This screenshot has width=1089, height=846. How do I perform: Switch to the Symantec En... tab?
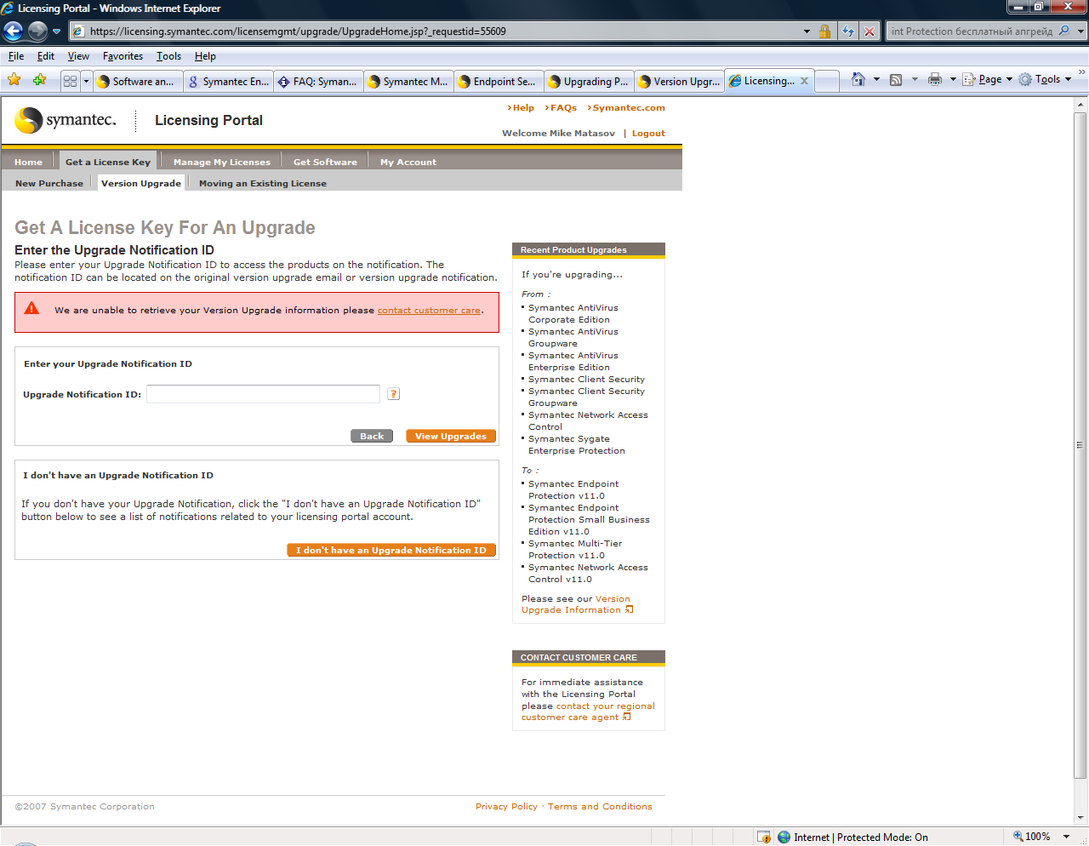228,82
